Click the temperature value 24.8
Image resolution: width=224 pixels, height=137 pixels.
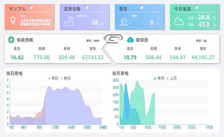click(x=204, y=17)
